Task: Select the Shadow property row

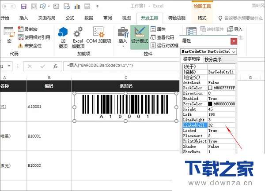Action: tap(209, 147)
